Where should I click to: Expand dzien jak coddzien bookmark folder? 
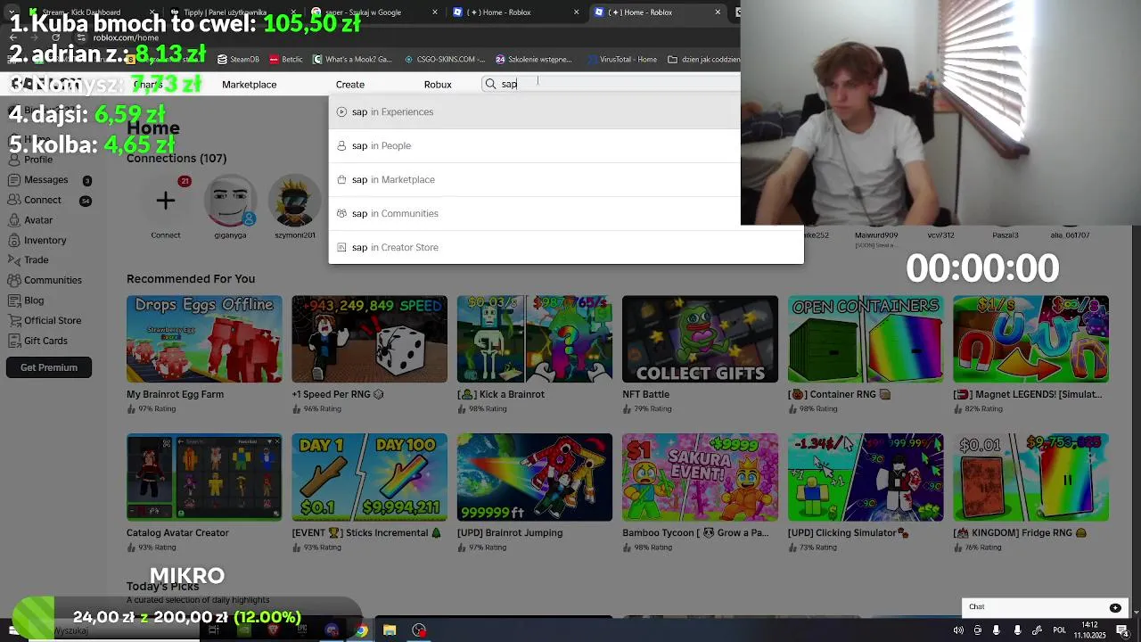coord(703,60)
